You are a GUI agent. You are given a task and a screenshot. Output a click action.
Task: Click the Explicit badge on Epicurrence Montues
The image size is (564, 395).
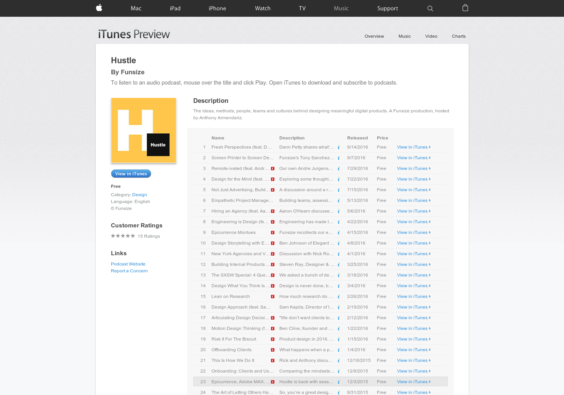(273, 232)
